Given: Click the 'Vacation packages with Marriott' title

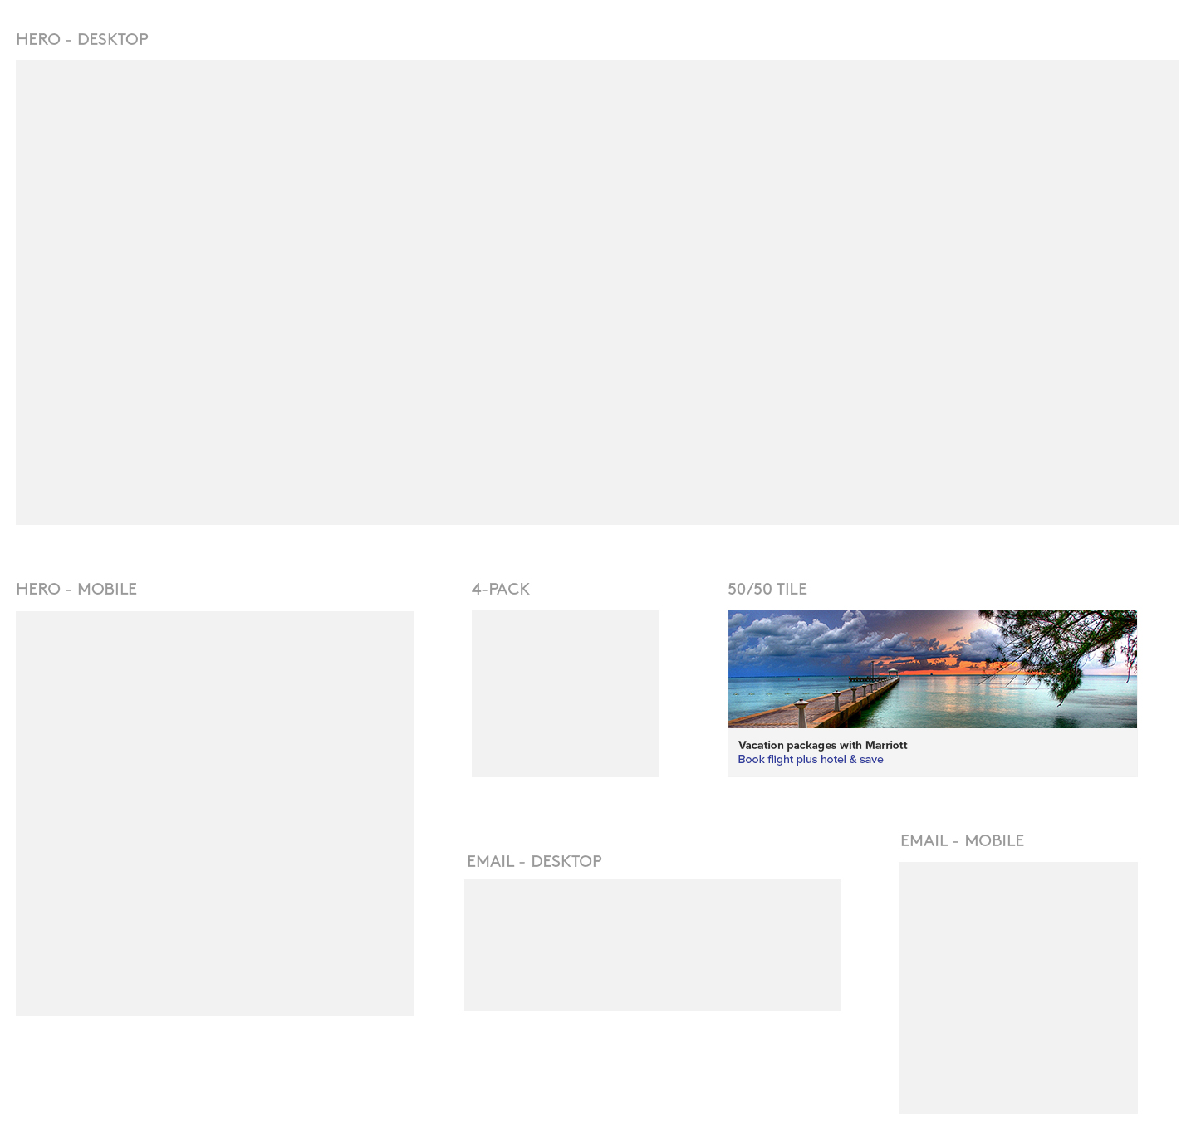Looking at the screenshot, I should point(822,745).
